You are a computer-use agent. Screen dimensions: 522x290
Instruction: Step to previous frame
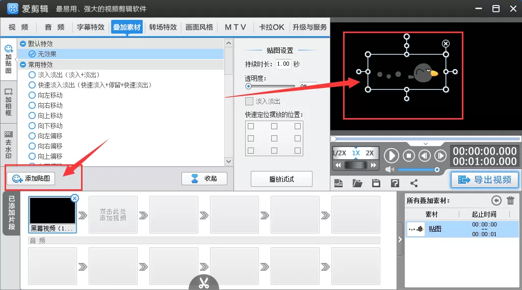[425, 156]
